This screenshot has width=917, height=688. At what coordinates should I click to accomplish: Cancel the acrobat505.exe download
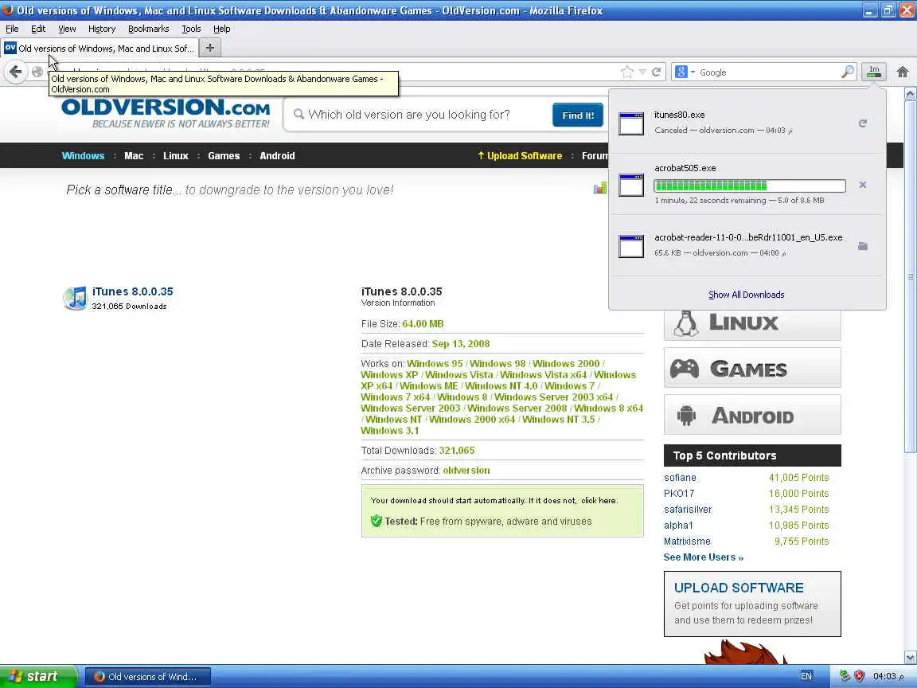(863, 185)
